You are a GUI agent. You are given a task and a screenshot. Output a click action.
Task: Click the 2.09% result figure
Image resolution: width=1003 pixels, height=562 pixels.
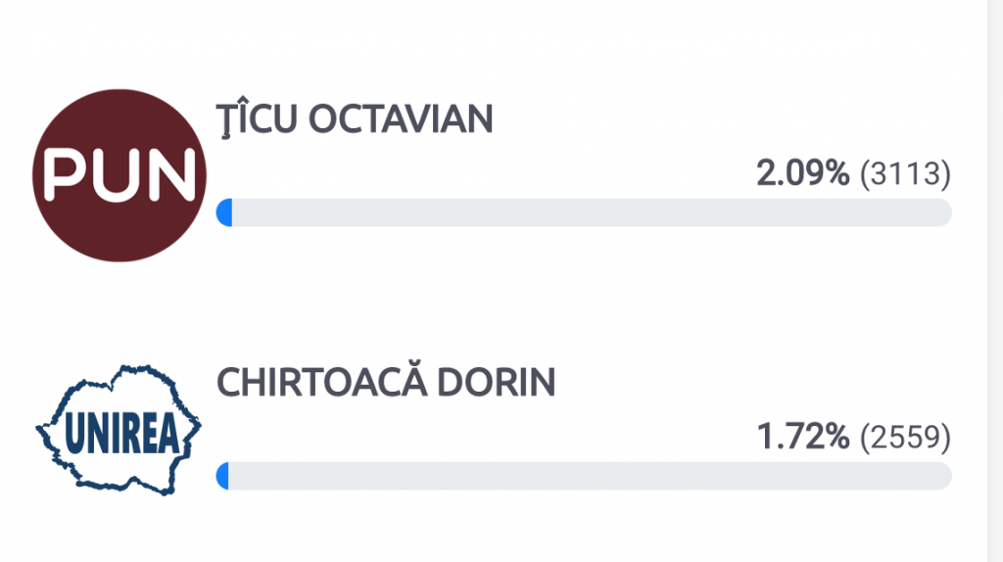803,172
